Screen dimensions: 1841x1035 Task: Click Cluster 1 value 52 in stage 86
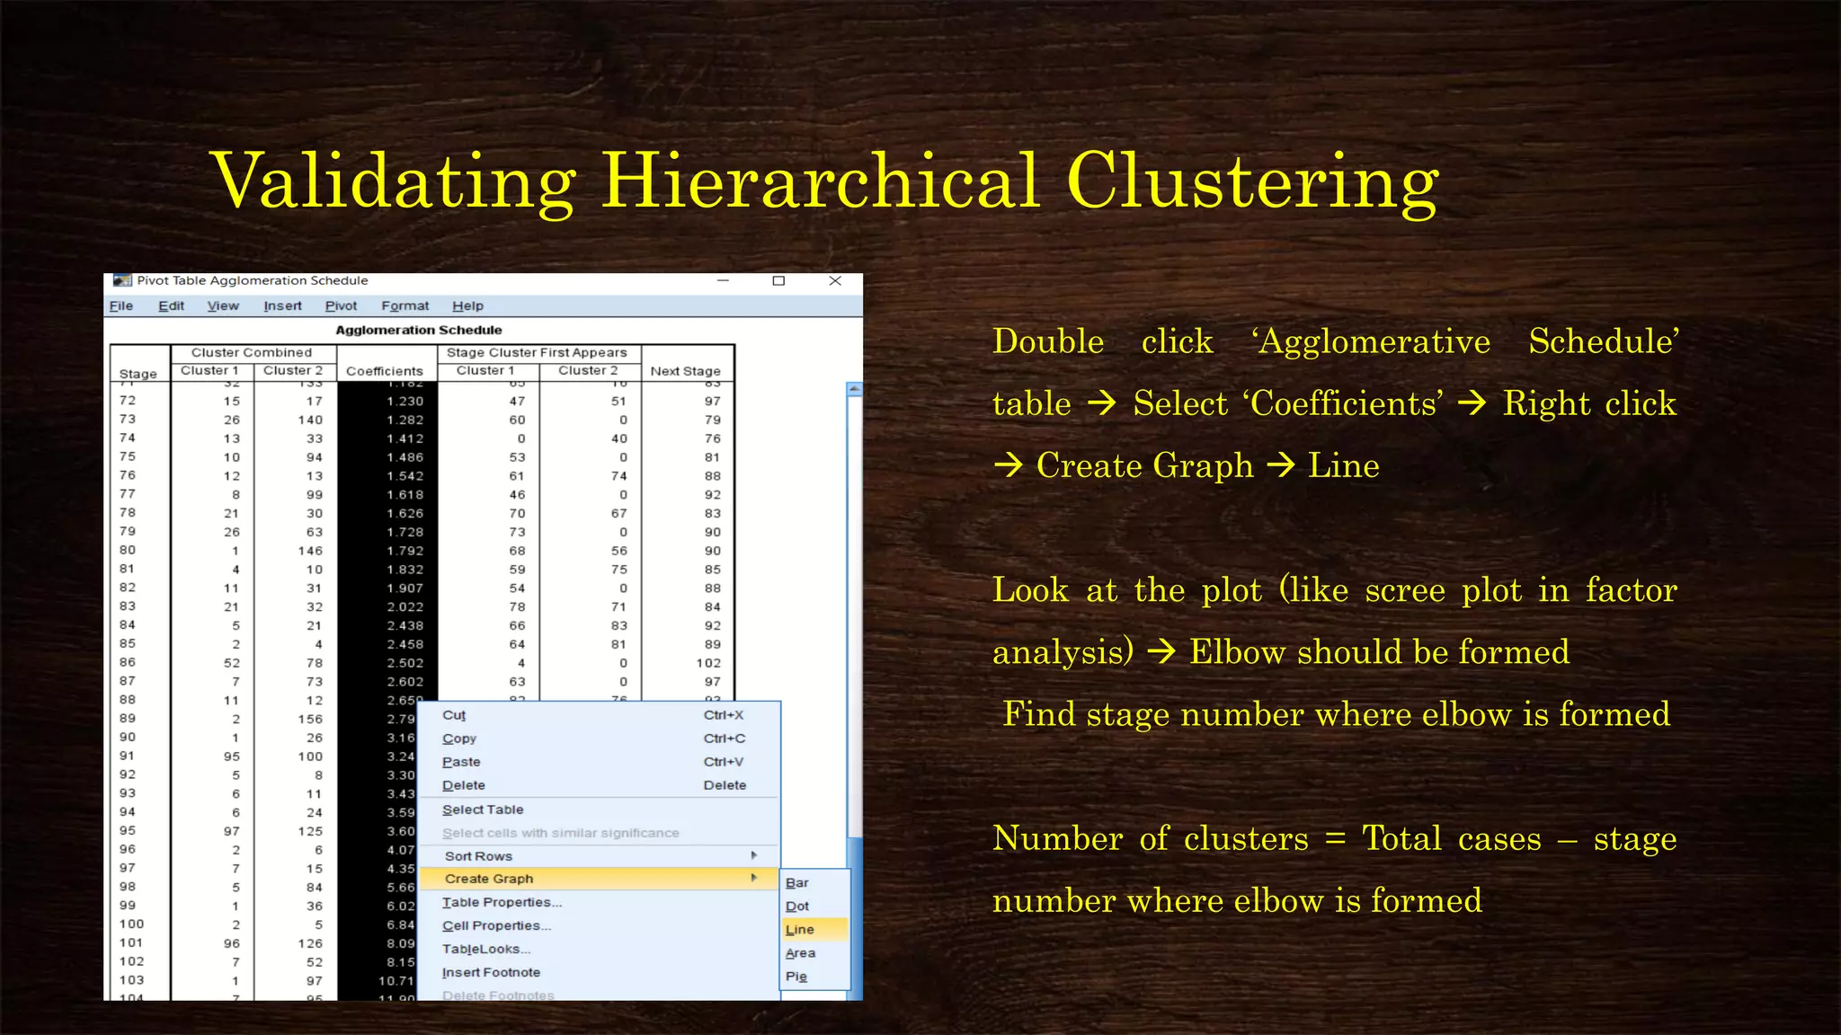[232, 663]
